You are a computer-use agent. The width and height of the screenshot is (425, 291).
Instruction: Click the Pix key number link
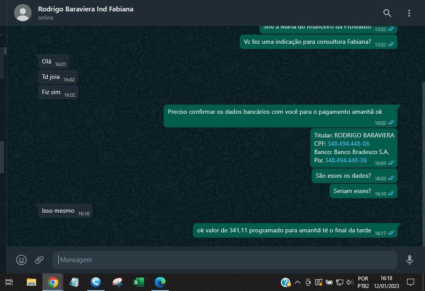(x=346, y=160)
